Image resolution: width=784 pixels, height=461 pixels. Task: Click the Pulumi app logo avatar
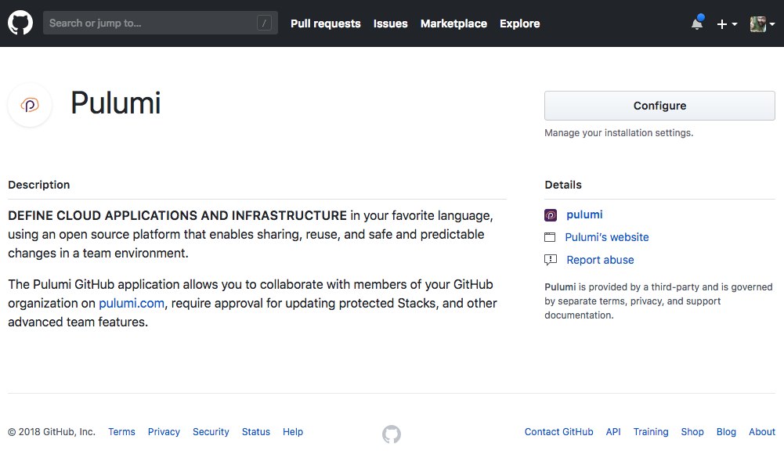coord(30,105)
